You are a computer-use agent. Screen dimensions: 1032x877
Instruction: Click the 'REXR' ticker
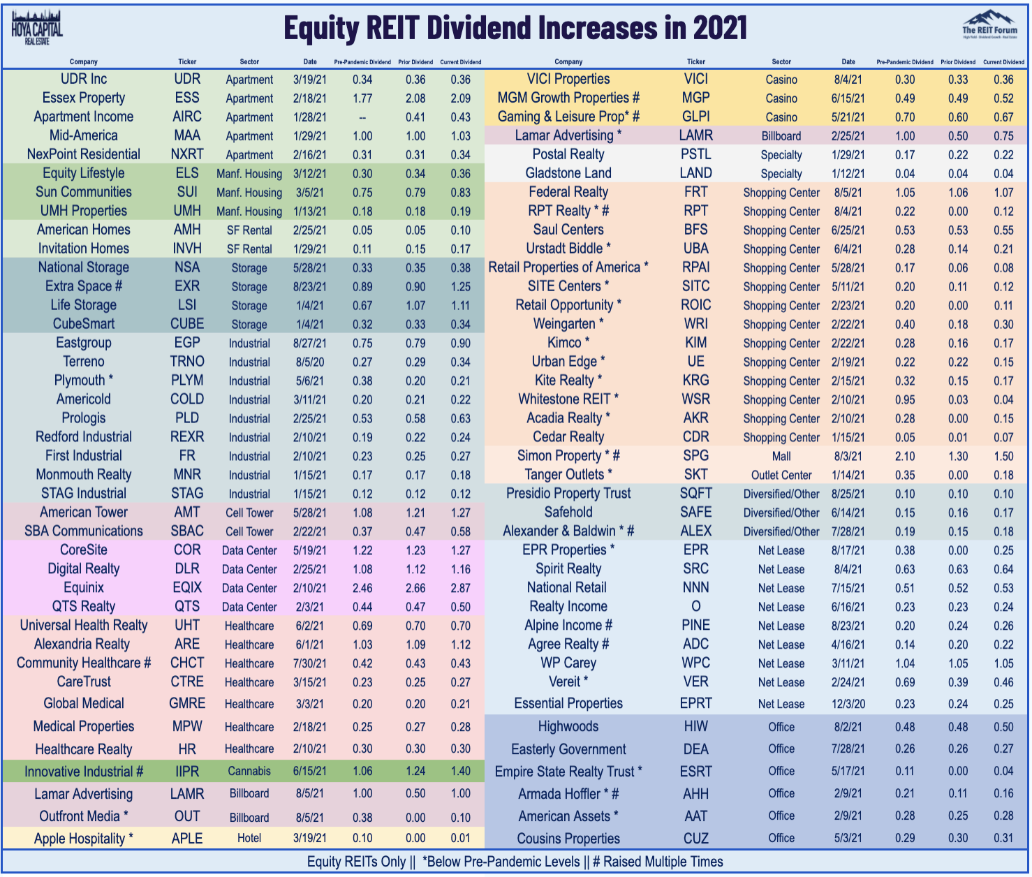click(187, 437)
